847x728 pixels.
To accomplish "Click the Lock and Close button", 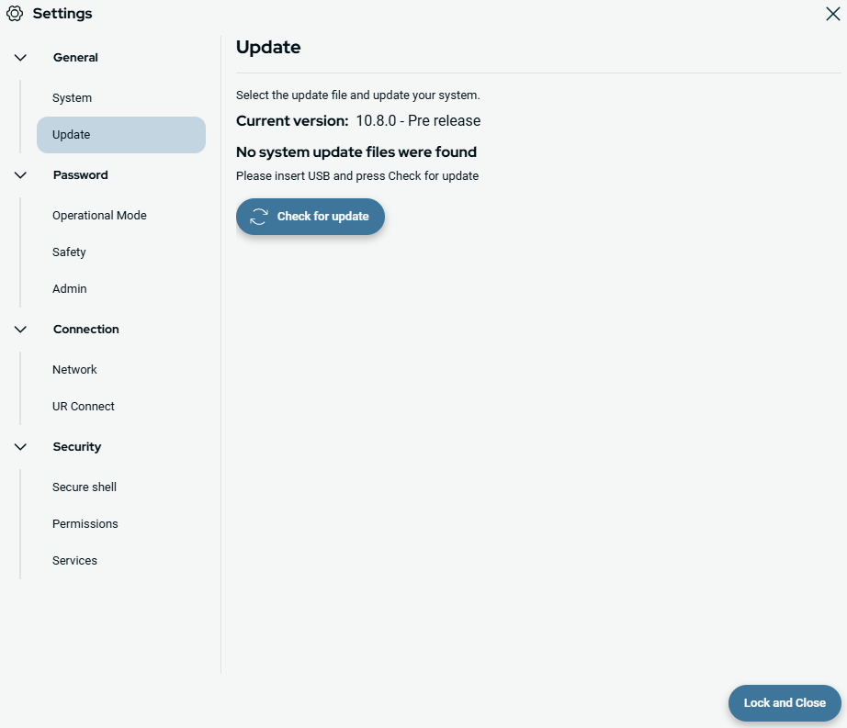I will (784, 703).
